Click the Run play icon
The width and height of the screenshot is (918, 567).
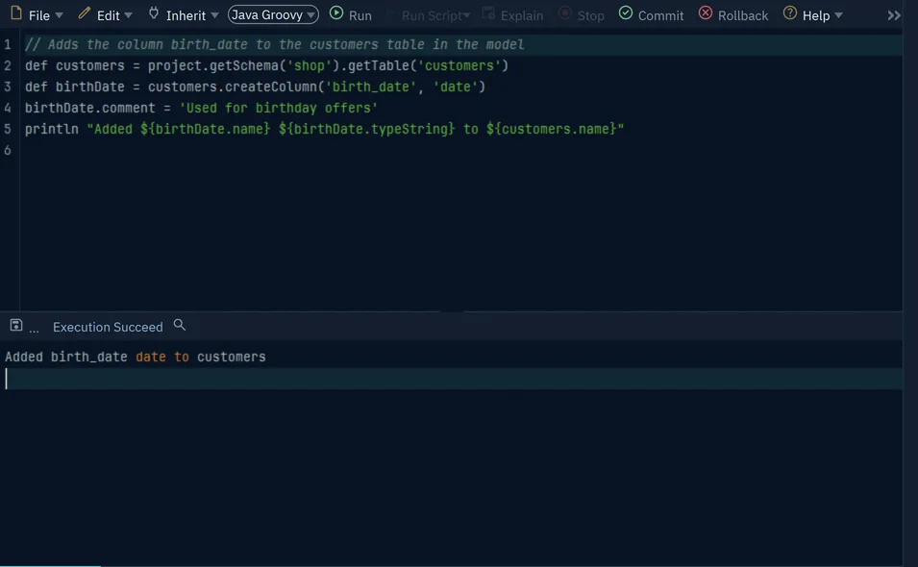[336, 13]
